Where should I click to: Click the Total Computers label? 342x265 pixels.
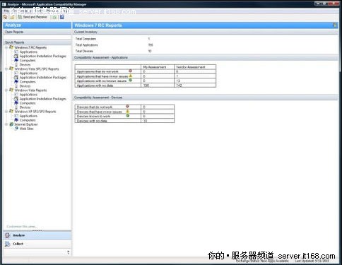[x=85, y=39]
